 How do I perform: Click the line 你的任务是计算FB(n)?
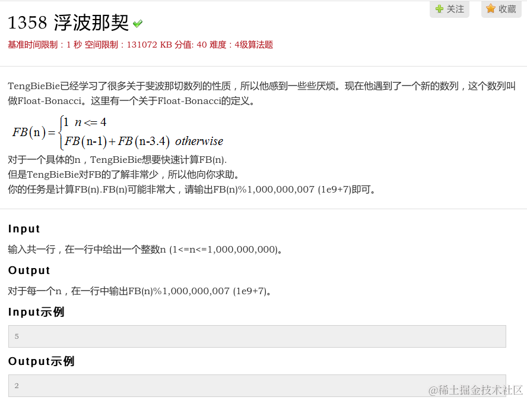pyautogui.click(x=192, y=190)
